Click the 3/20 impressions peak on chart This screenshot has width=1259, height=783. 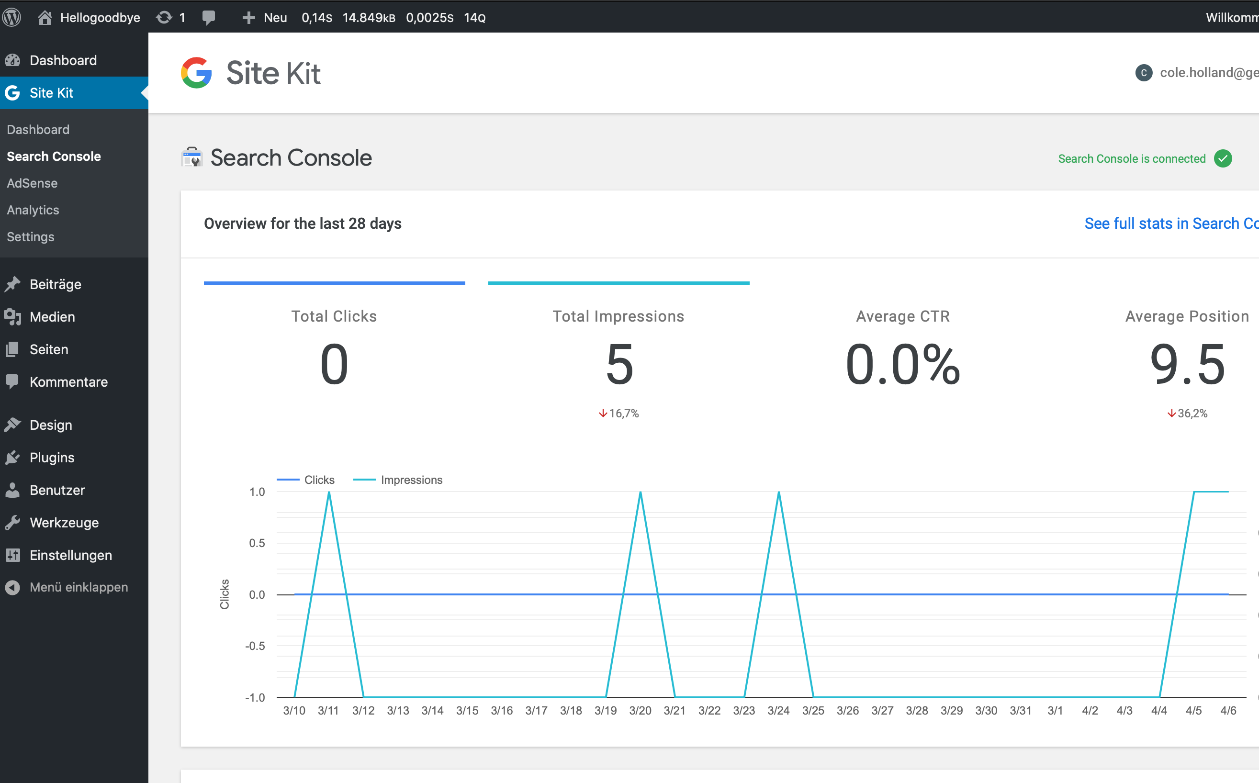[641, 492]
